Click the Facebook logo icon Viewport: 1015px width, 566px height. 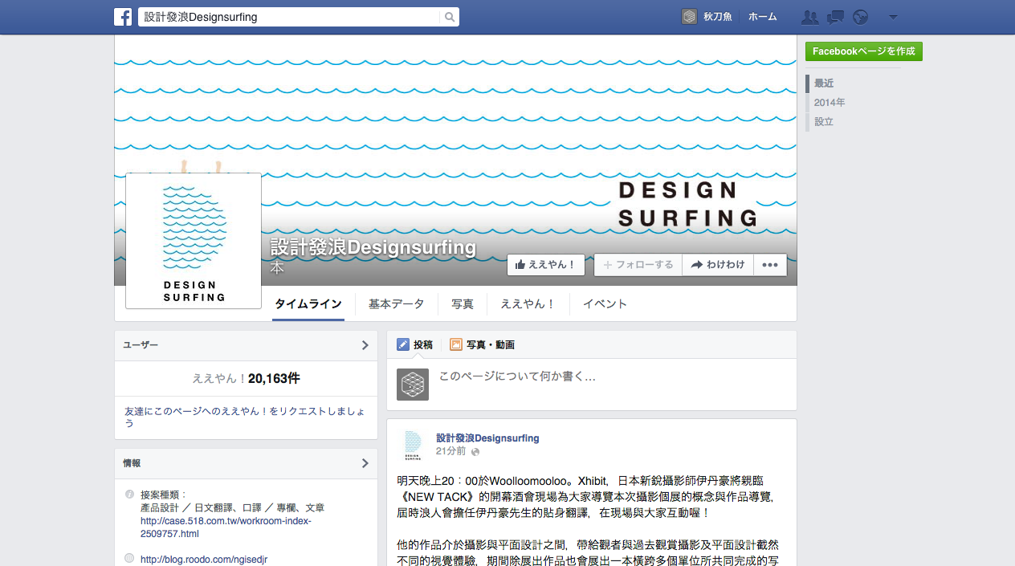coord(123,17)
